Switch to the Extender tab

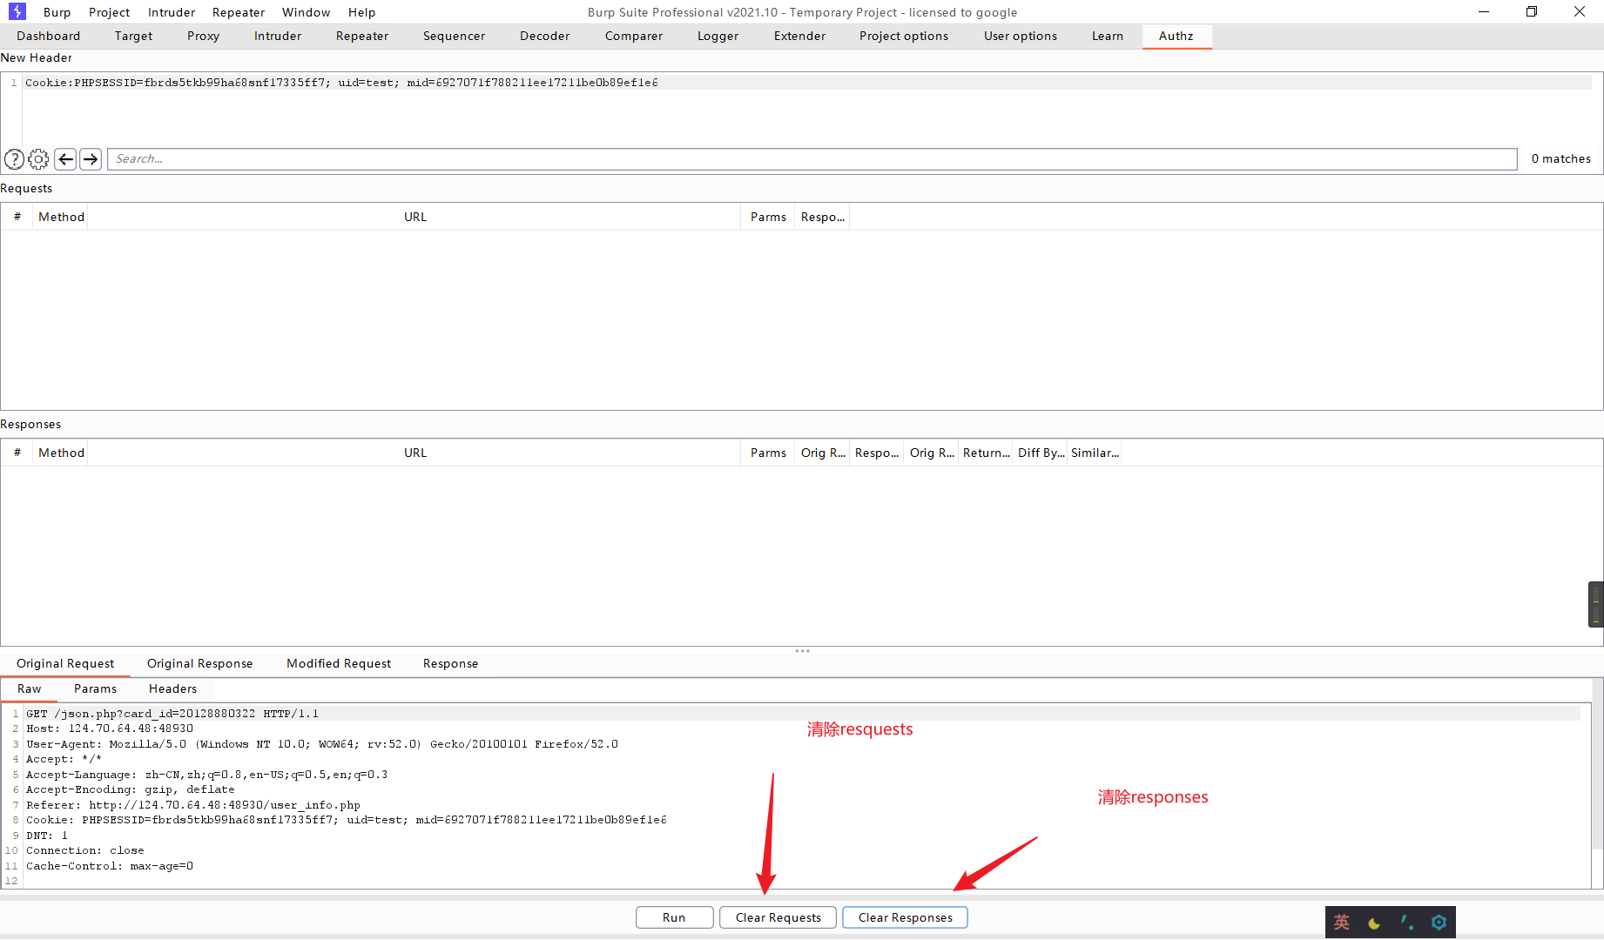(800, 36)
